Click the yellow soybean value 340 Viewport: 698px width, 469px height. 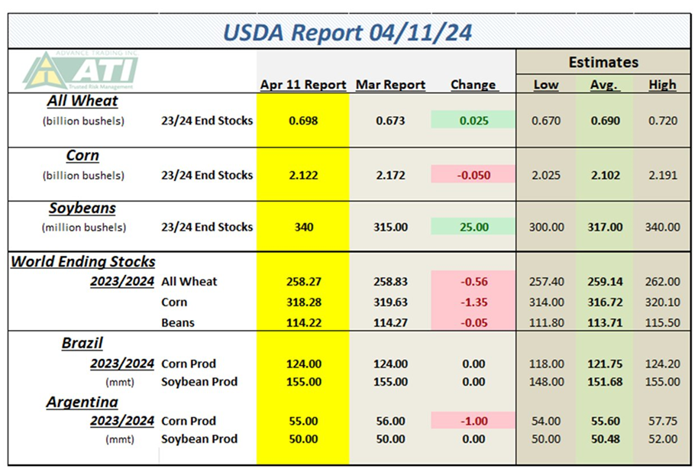point(304,227)
